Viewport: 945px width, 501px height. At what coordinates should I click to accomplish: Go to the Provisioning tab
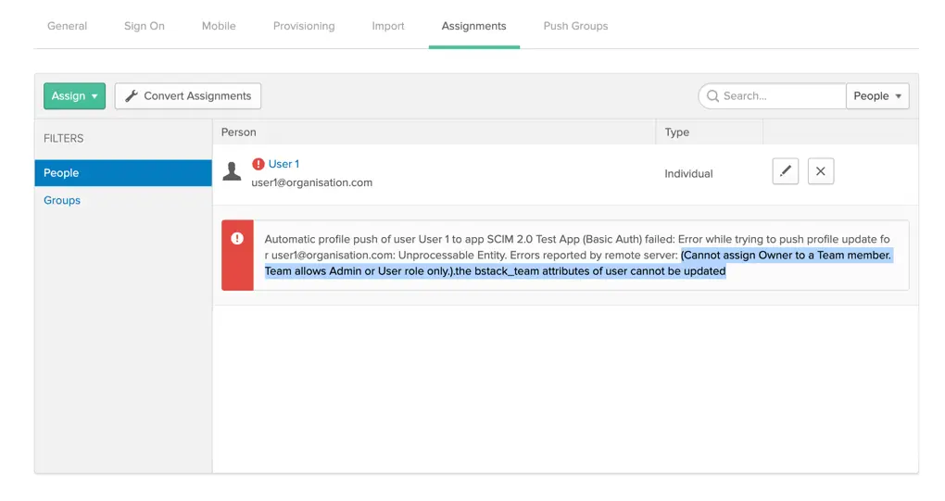click(x=304, y=26)
